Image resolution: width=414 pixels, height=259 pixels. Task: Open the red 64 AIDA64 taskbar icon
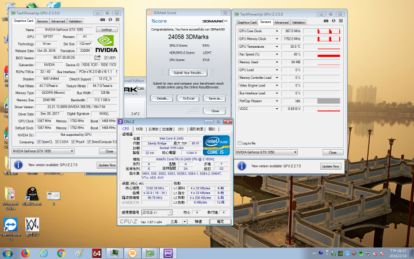click(x=97, y=253)
